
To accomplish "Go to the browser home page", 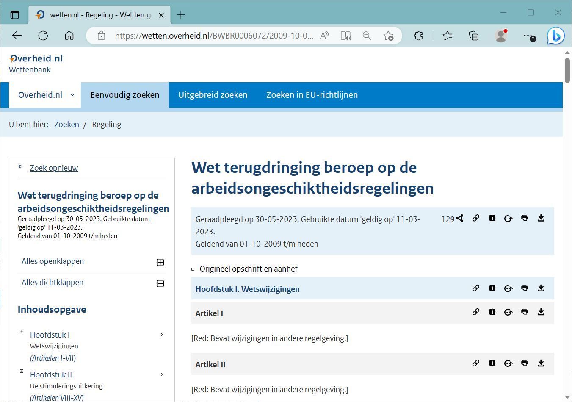I will [x=69, y=36].
